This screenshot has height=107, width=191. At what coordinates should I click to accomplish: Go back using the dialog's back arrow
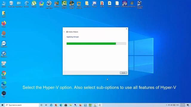[64, 32]
